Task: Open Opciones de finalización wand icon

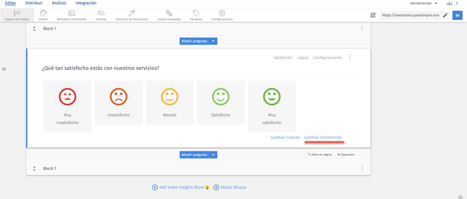Action: click(x=132, y=13)
